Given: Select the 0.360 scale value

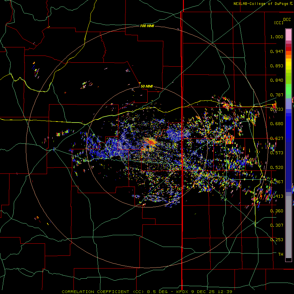Looking at the screenshot, I should (277, 211).
